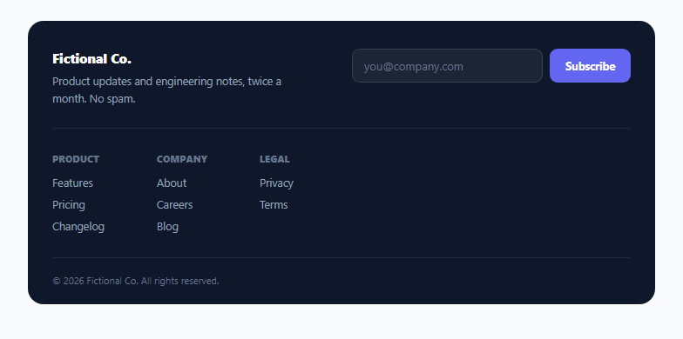Viewport: 683px width, 339px height.
Task: Click the Subscribe button
Action: point(590,66)
